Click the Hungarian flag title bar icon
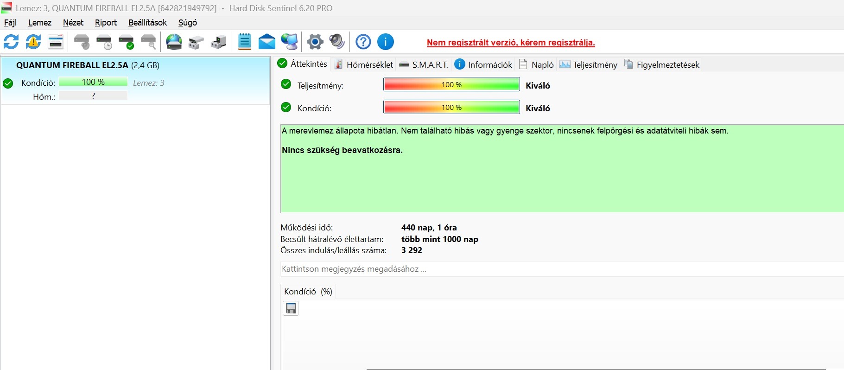Viewport: 844px width, 370px height. click(6, 8)
